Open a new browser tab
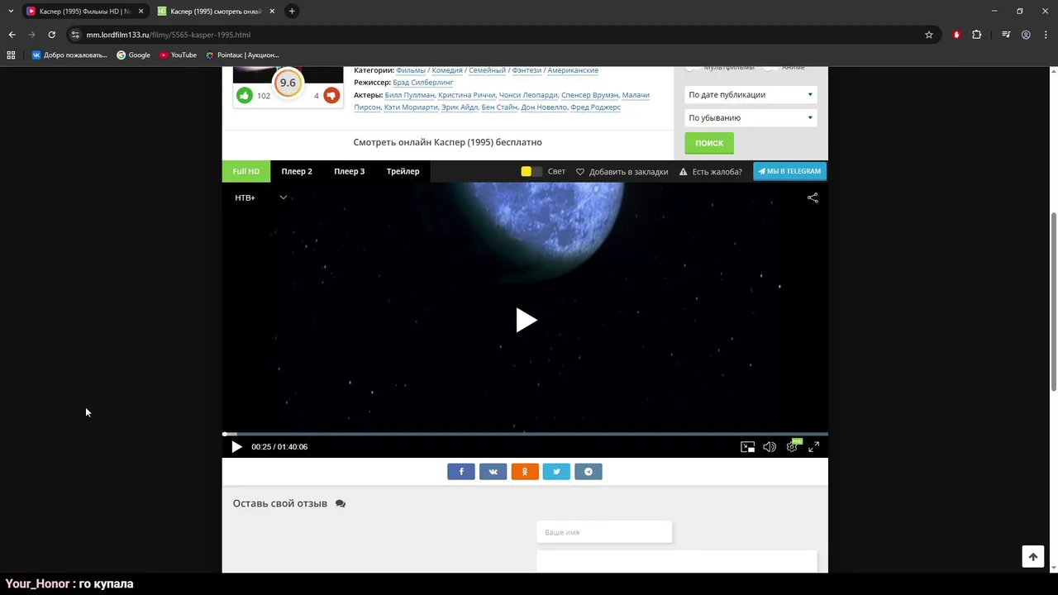Viewport: 1058px width, 595px height. point(292,11)
